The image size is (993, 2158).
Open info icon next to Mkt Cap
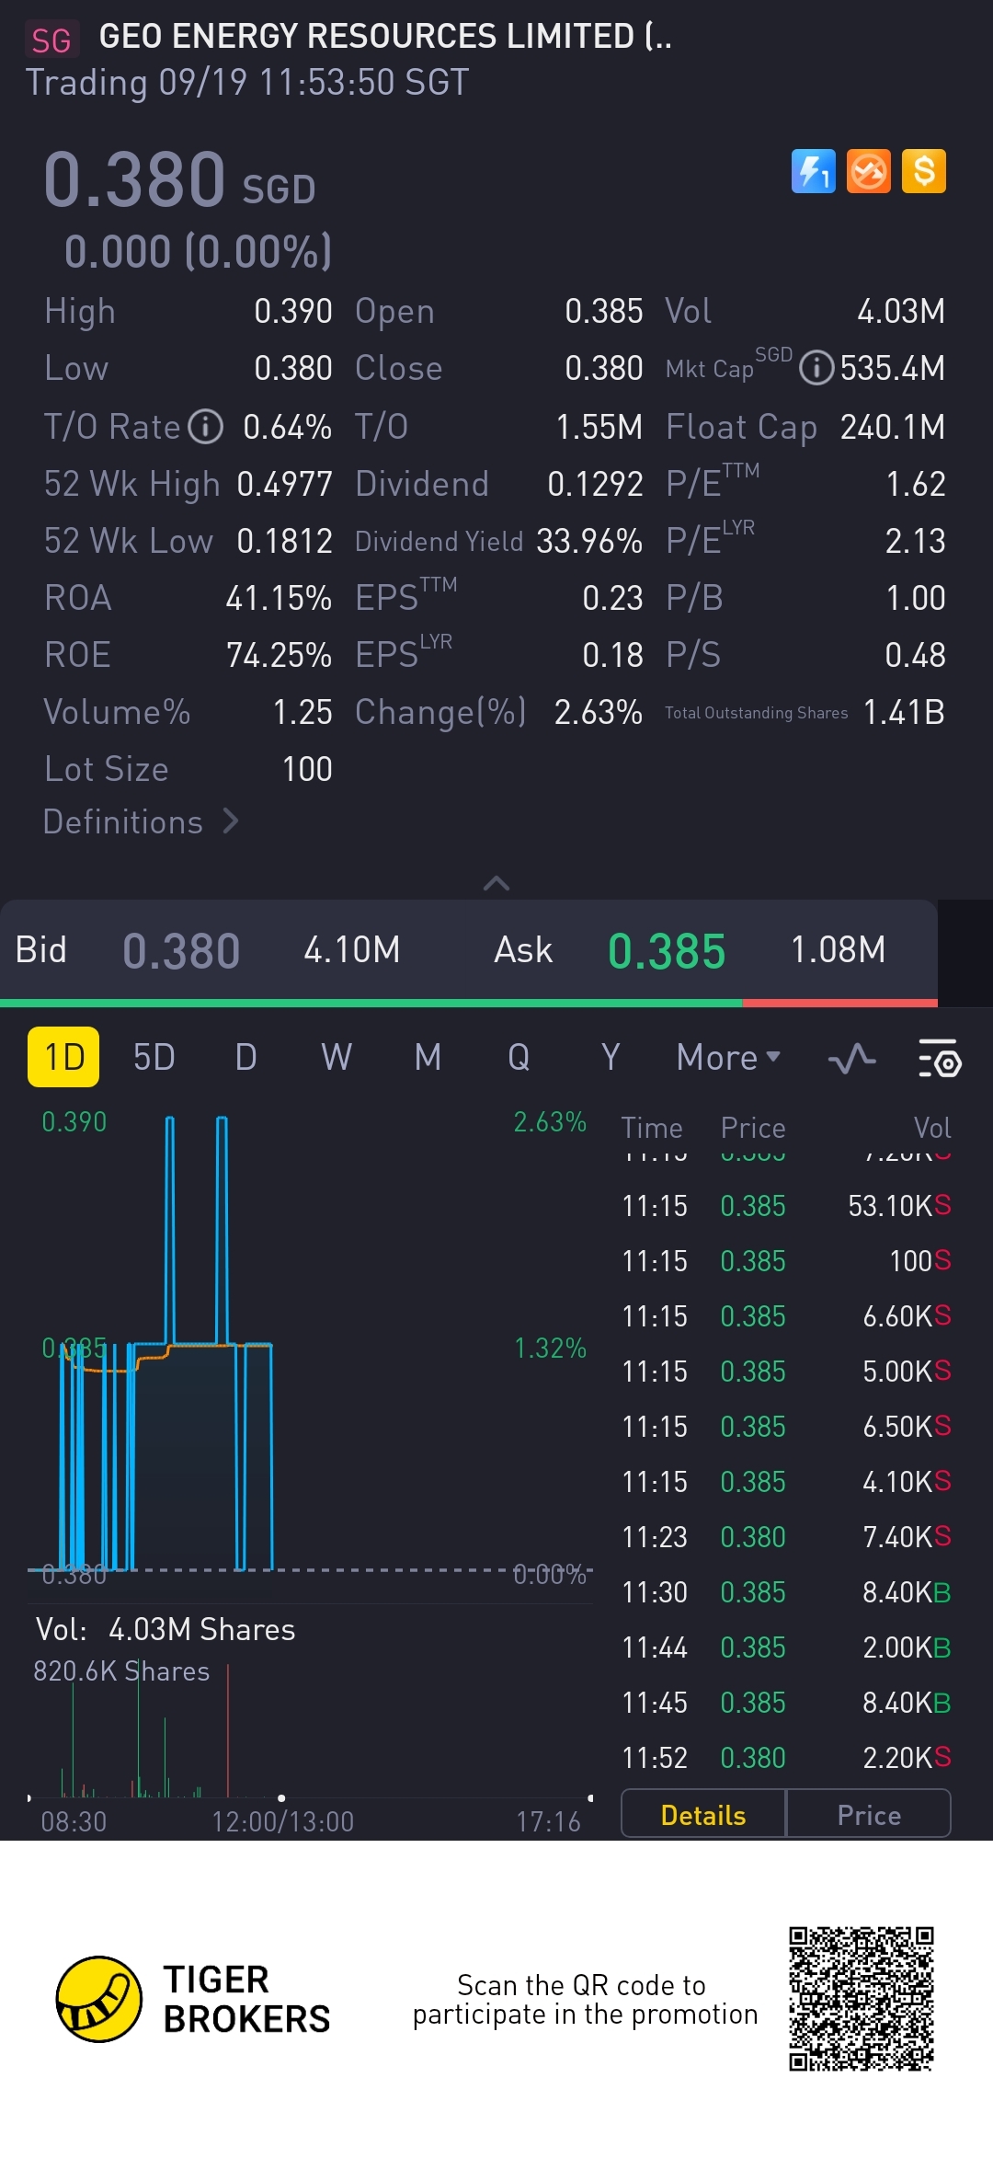[816, 368]
